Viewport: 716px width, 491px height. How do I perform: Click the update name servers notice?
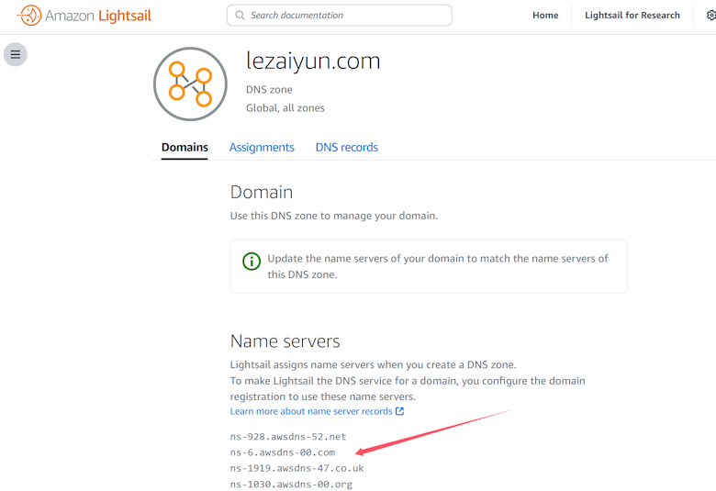[x=429, y=266]
